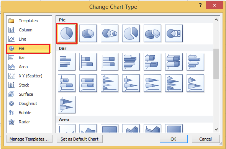226x149 pixels.
Task: Select the Bar of Pie chart type
Action: point(174,33)
